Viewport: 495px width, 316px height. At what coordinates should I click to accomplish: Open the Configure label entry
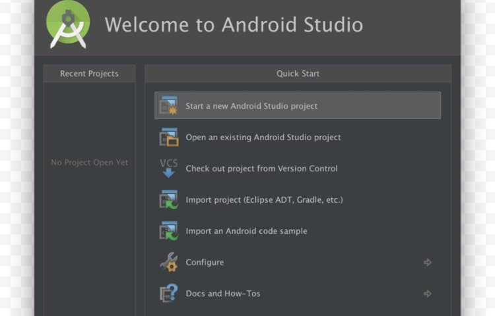pos(205,262)
